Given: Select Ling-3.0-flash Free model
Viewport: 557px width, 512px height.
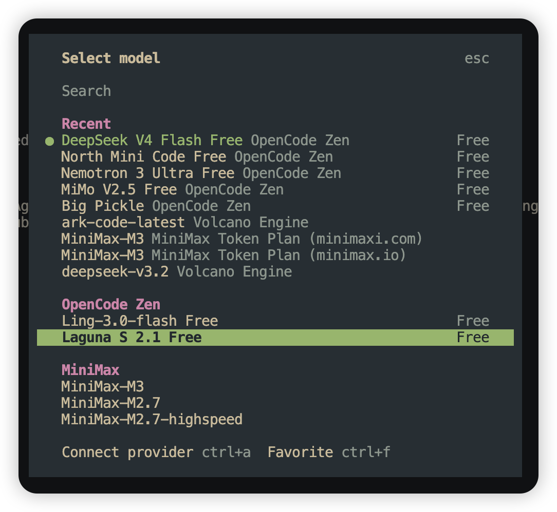Looking at the screenshot, I should pyautogui.click(x=275, y=321).
